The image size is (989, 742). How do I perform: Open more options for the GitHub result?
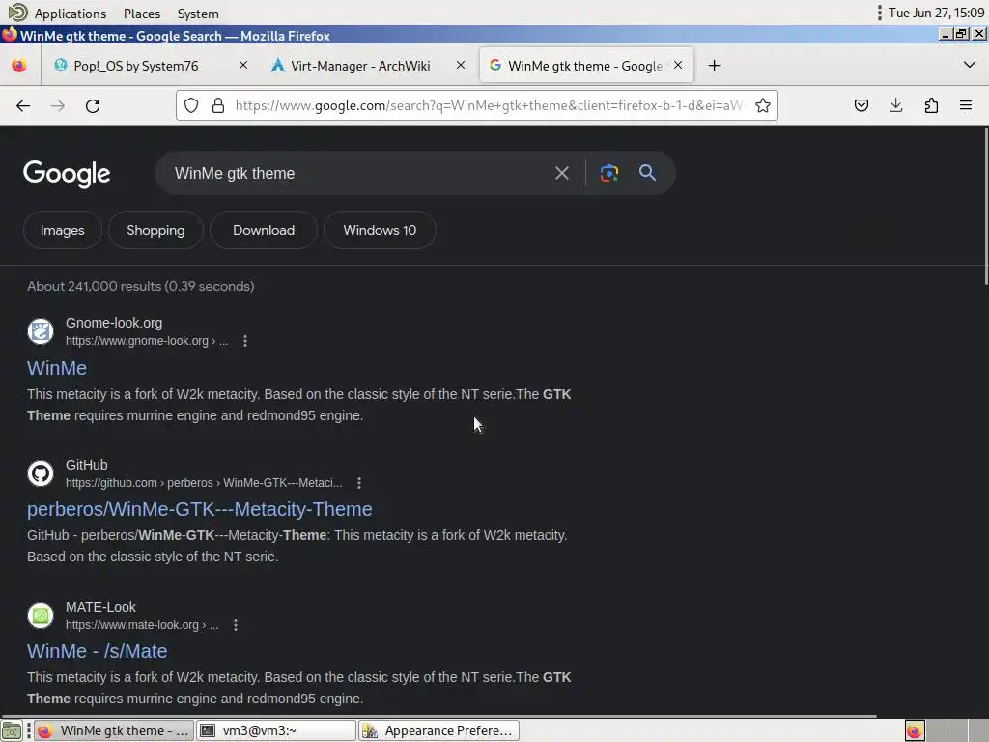[x=359, y=483]
